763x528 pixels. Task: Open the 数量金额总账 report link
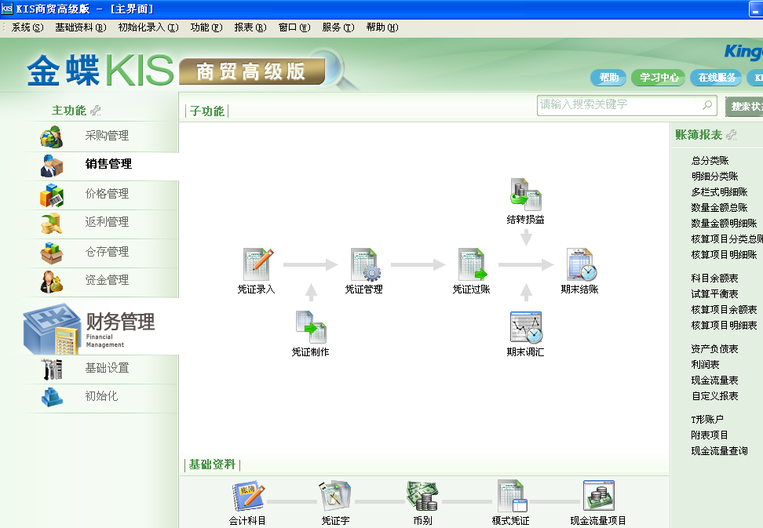(x=719, y=208)
